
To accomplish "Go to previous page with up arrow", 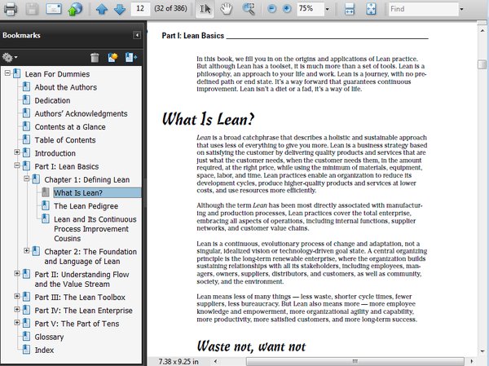I will 102,9.
